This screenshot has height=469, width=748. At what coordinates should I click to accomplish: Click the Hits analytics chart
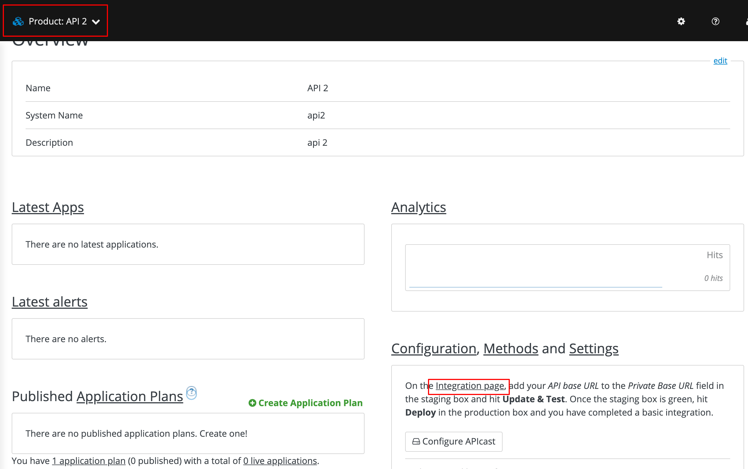click(x=567, y=267)
